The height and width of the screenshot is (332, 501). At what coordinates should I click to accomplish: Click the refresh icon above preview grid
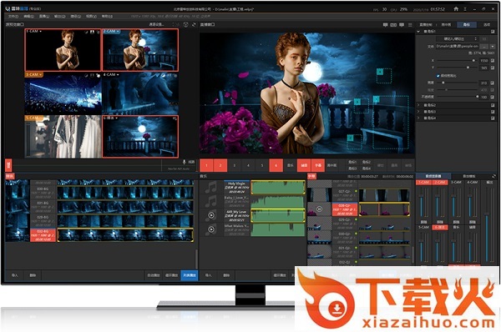(194, 24)
